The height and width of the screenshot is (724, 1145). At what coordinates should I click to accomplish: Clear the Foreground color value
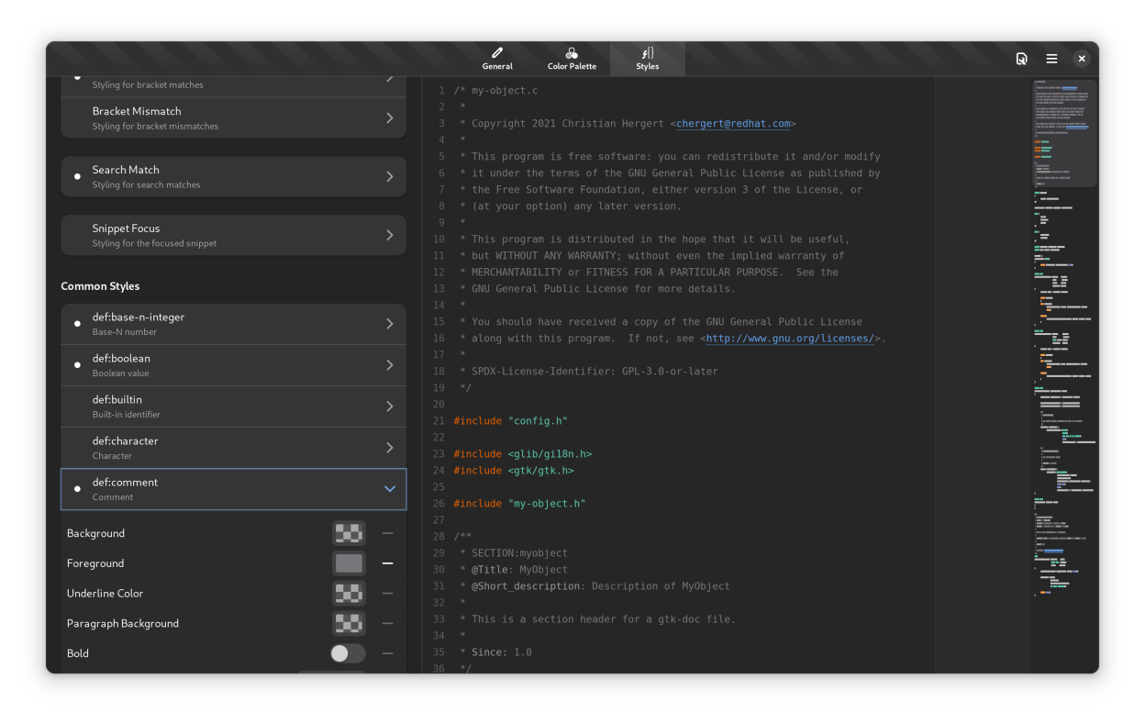point(388,563)
